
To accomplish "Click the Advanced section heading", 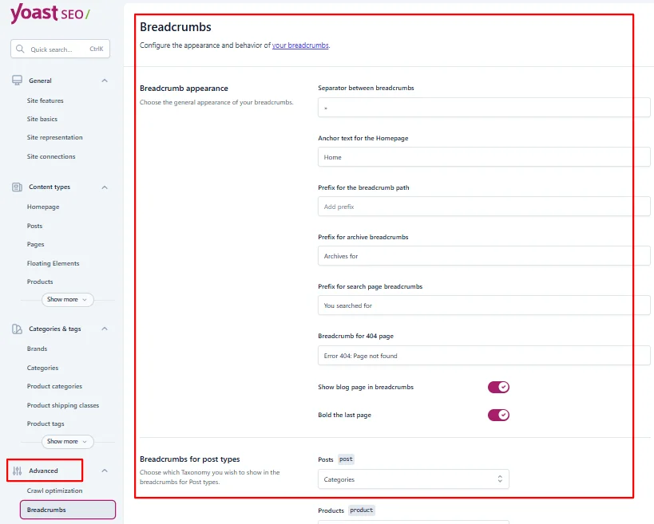I will click(43, 471).
